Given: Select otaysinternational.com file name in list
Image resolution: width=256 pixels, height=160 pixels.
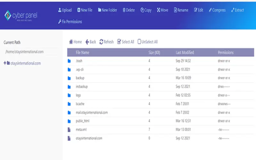Looking at the screenshot, I should 89,138.
